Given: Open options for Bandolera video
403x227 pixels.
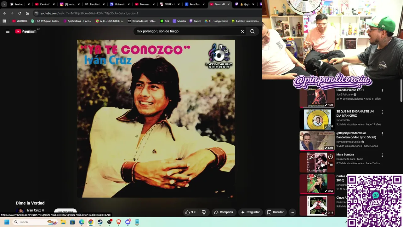Looking at the screenshot, I should point(382,134).
